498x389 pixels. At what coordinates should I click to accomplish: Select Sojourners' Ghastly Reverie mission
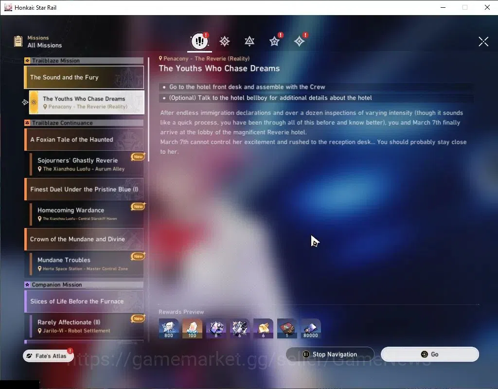click(x=87, y=164)
